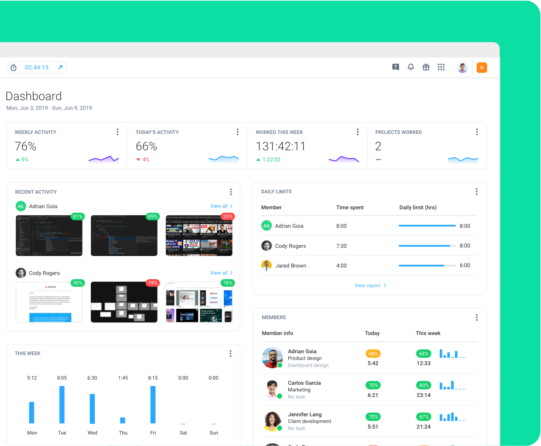Click Jennifer Lang's profile photo in Members
Screen dimensions: 541x446
[272, 421]
